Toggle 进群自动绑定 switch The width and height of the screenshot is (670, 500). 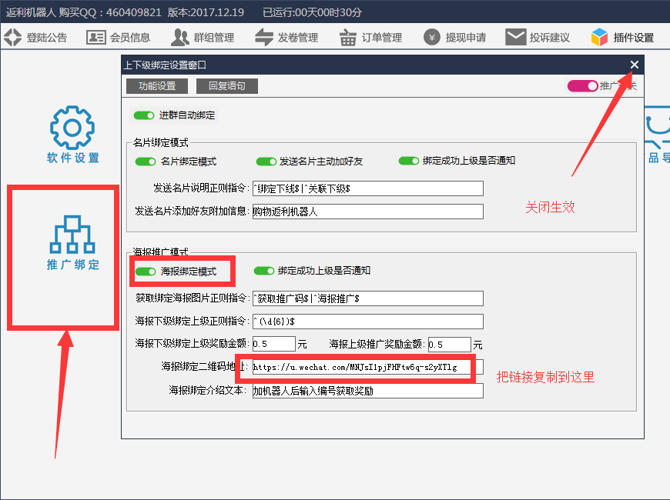144,115
